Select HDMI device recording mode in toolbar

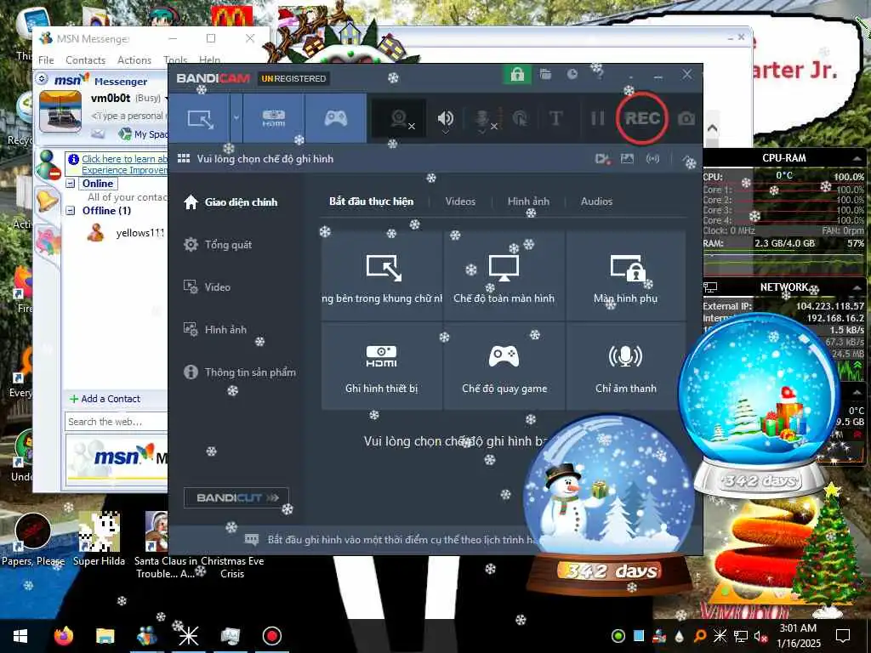pyautogui.click(x=273, y=118)
